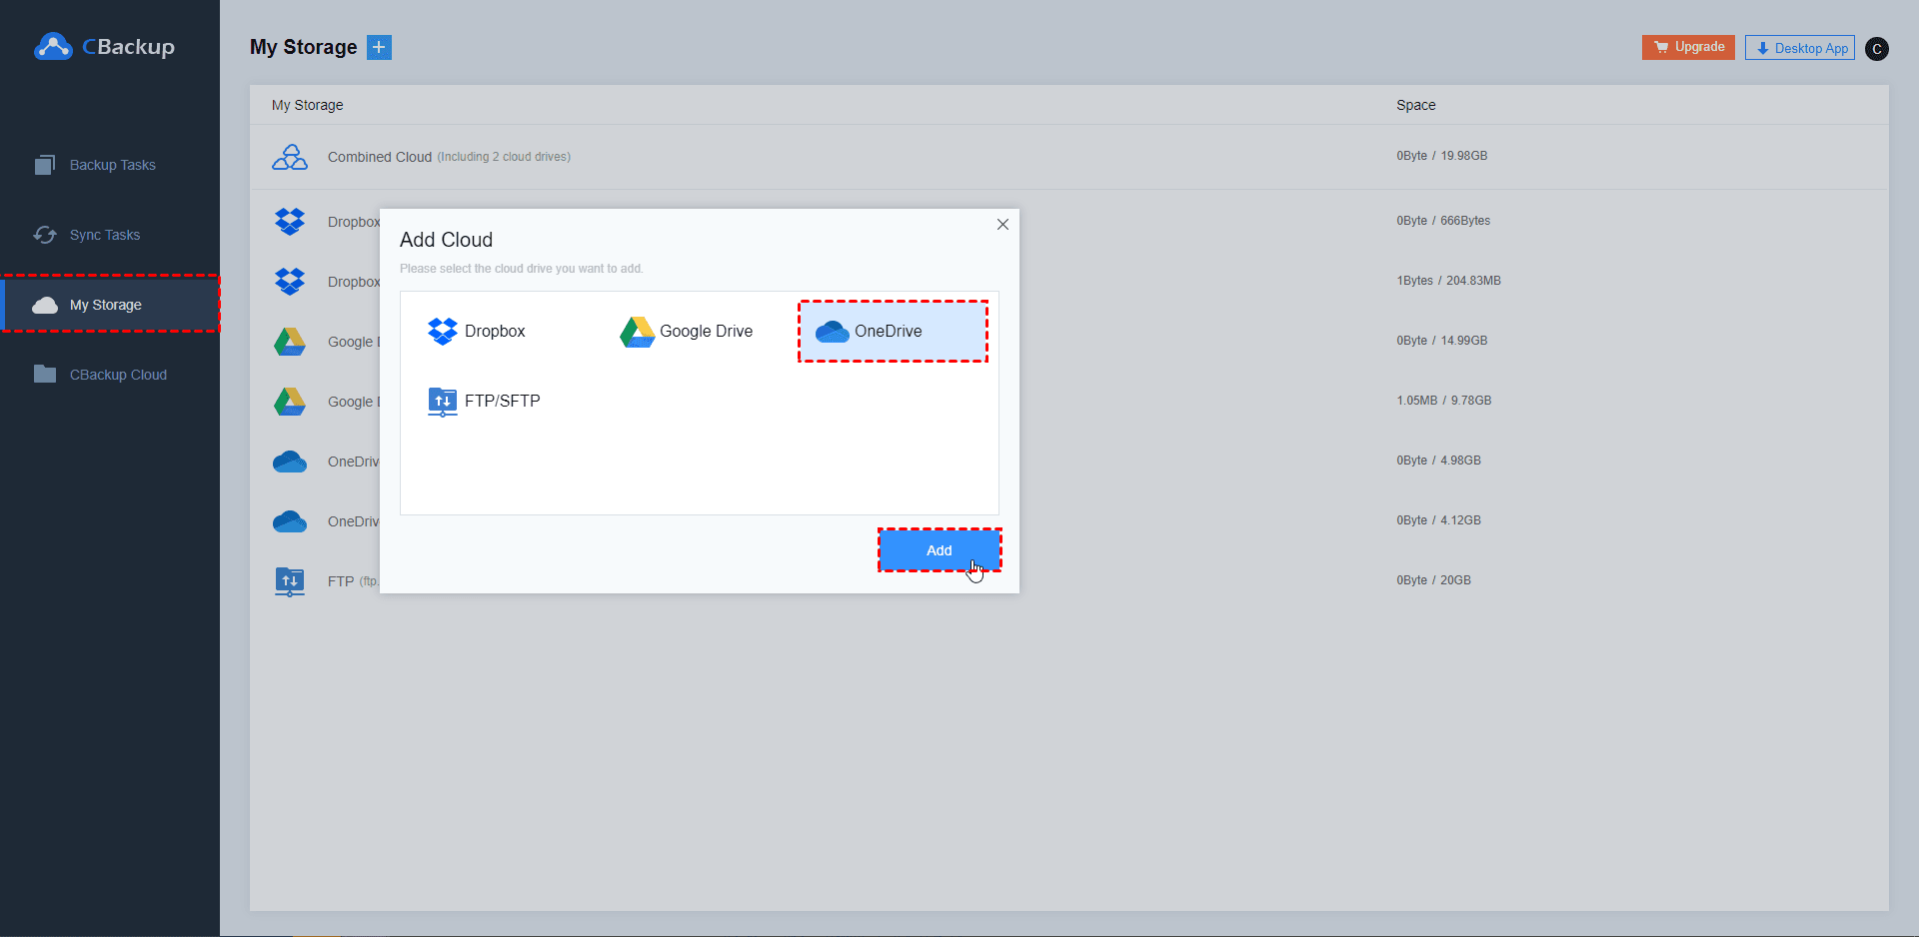Open Backup Tasks in the sidebar
This screenshot has height=937, width=1919.
pyautogui.click(x=110, y=165)
